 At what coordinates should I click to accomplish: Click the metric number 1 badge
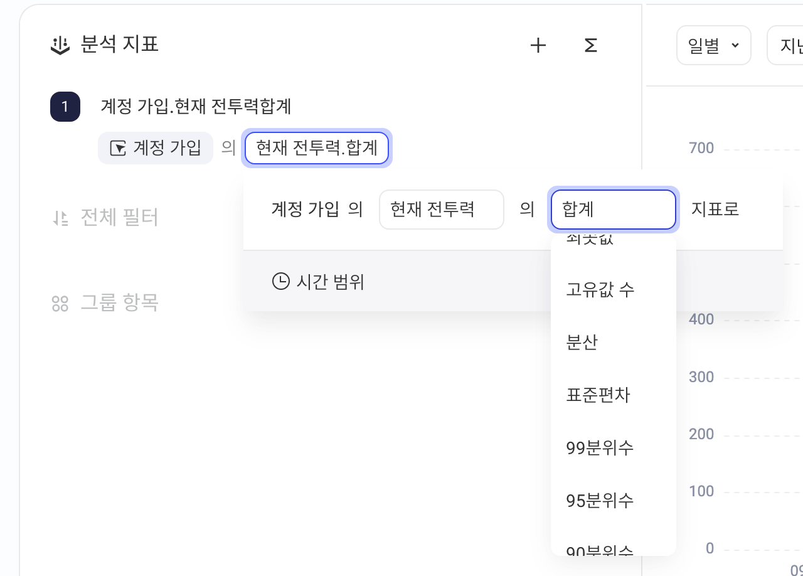[65, 107]
